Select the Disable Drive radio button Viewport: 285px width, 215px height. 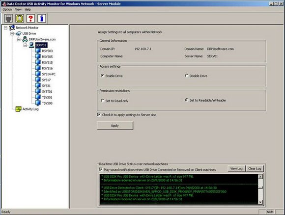click(x=187, y=76)
